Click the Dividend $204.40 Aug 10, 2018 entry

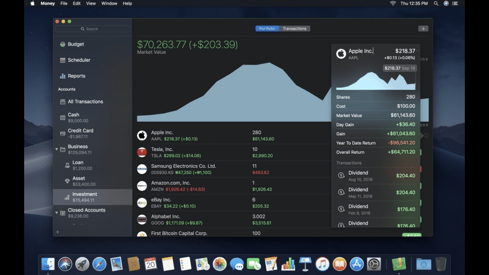coord(376,176)
